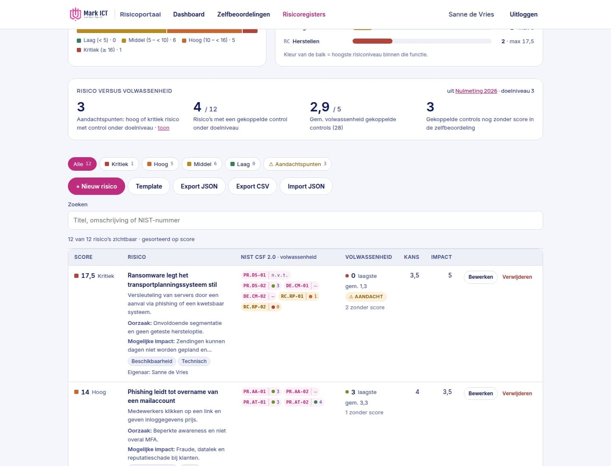Open the Ransomware legt het transportplanningssysteem stil title
611x466 pixels.
click(172, 280)
